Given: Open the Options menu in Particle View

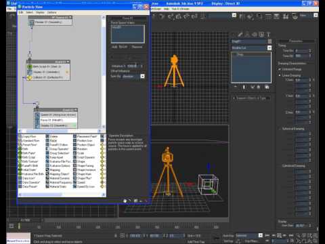Looking at the screenshot, I should pyautogui.click(x=52, y=12).
